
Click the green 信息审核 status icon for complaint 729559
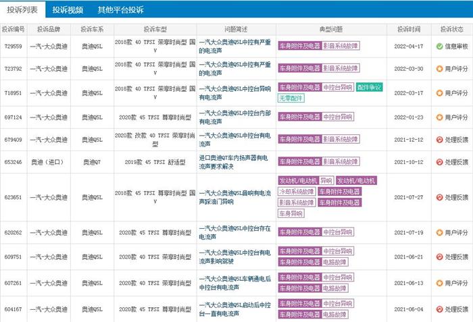point(439,47)
